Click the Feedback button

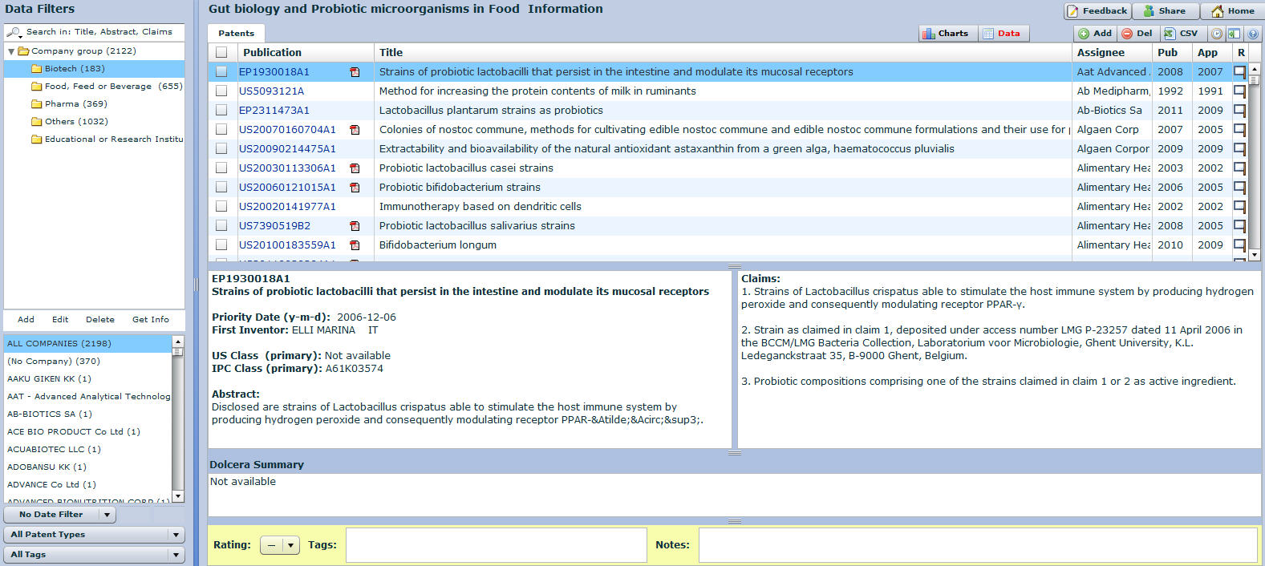pyautogui.click(x=1097, y=11)
